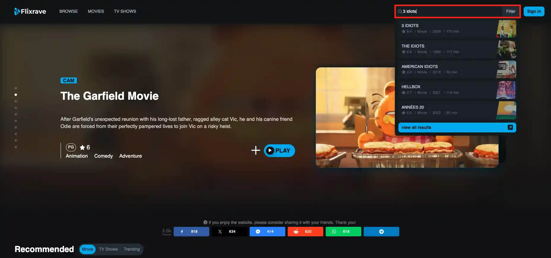Go to first slide indicator dot
Viewport: 551px width, 258px height.
pyautogui.click(x=16, y=88)
